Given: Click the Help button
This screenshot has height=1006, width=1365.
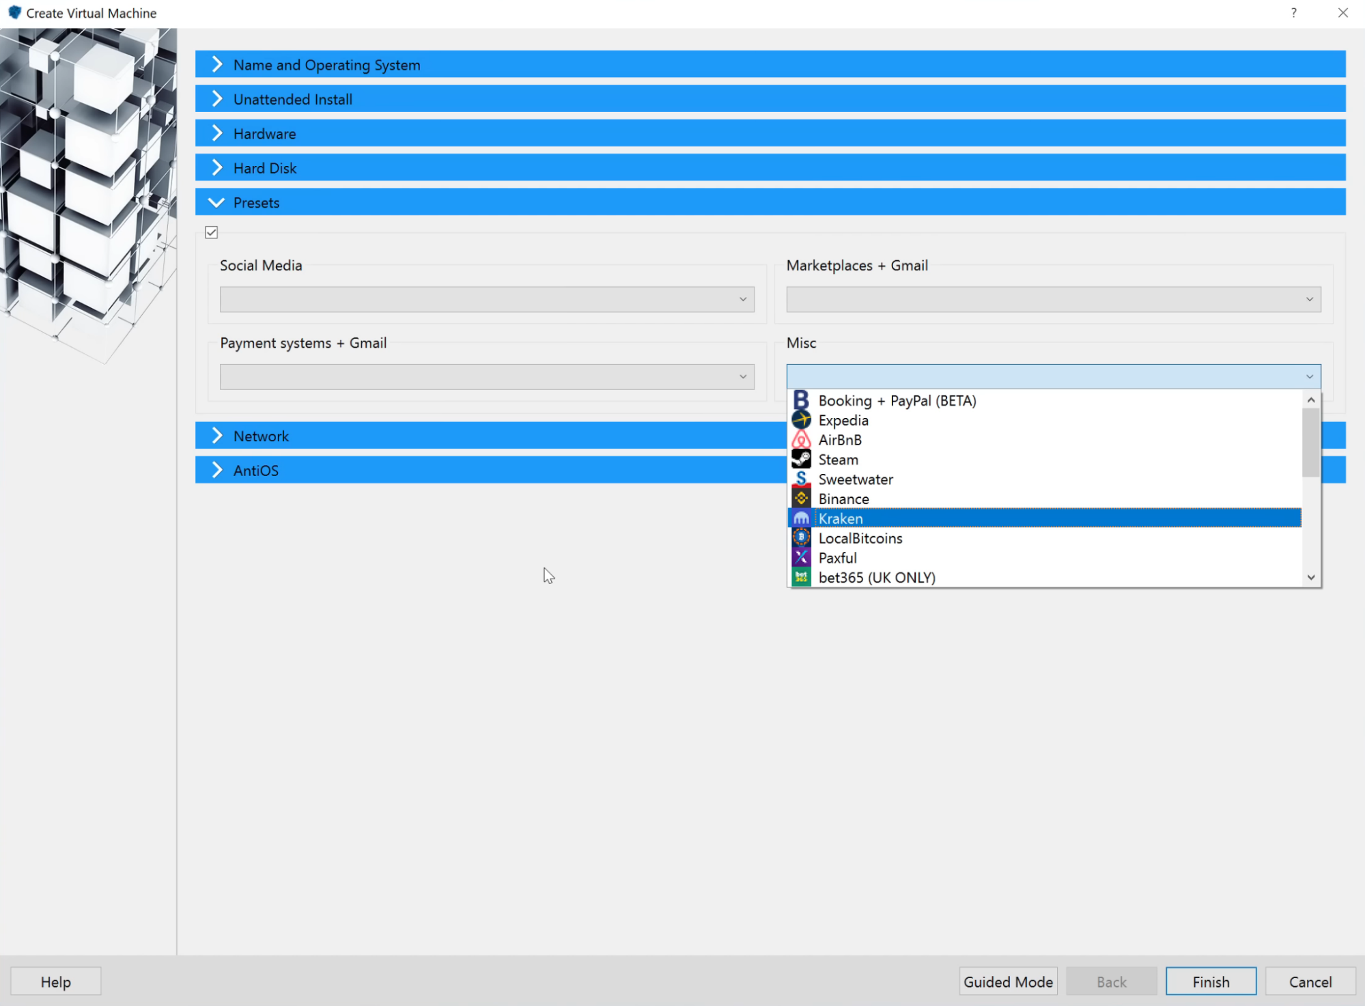Looking at the screenshot, I should tap(55, 981).
